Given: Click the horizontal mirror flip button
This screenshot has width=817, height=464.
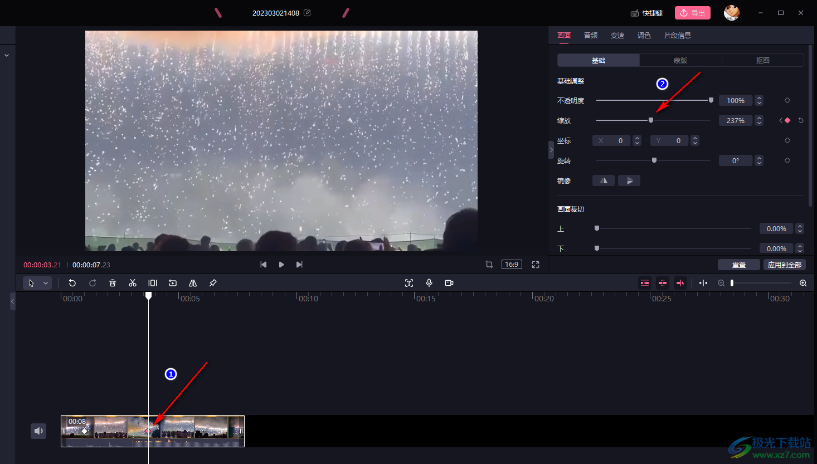Looking at the screenshot, I should pyautogui.click(x=604, y=180).
